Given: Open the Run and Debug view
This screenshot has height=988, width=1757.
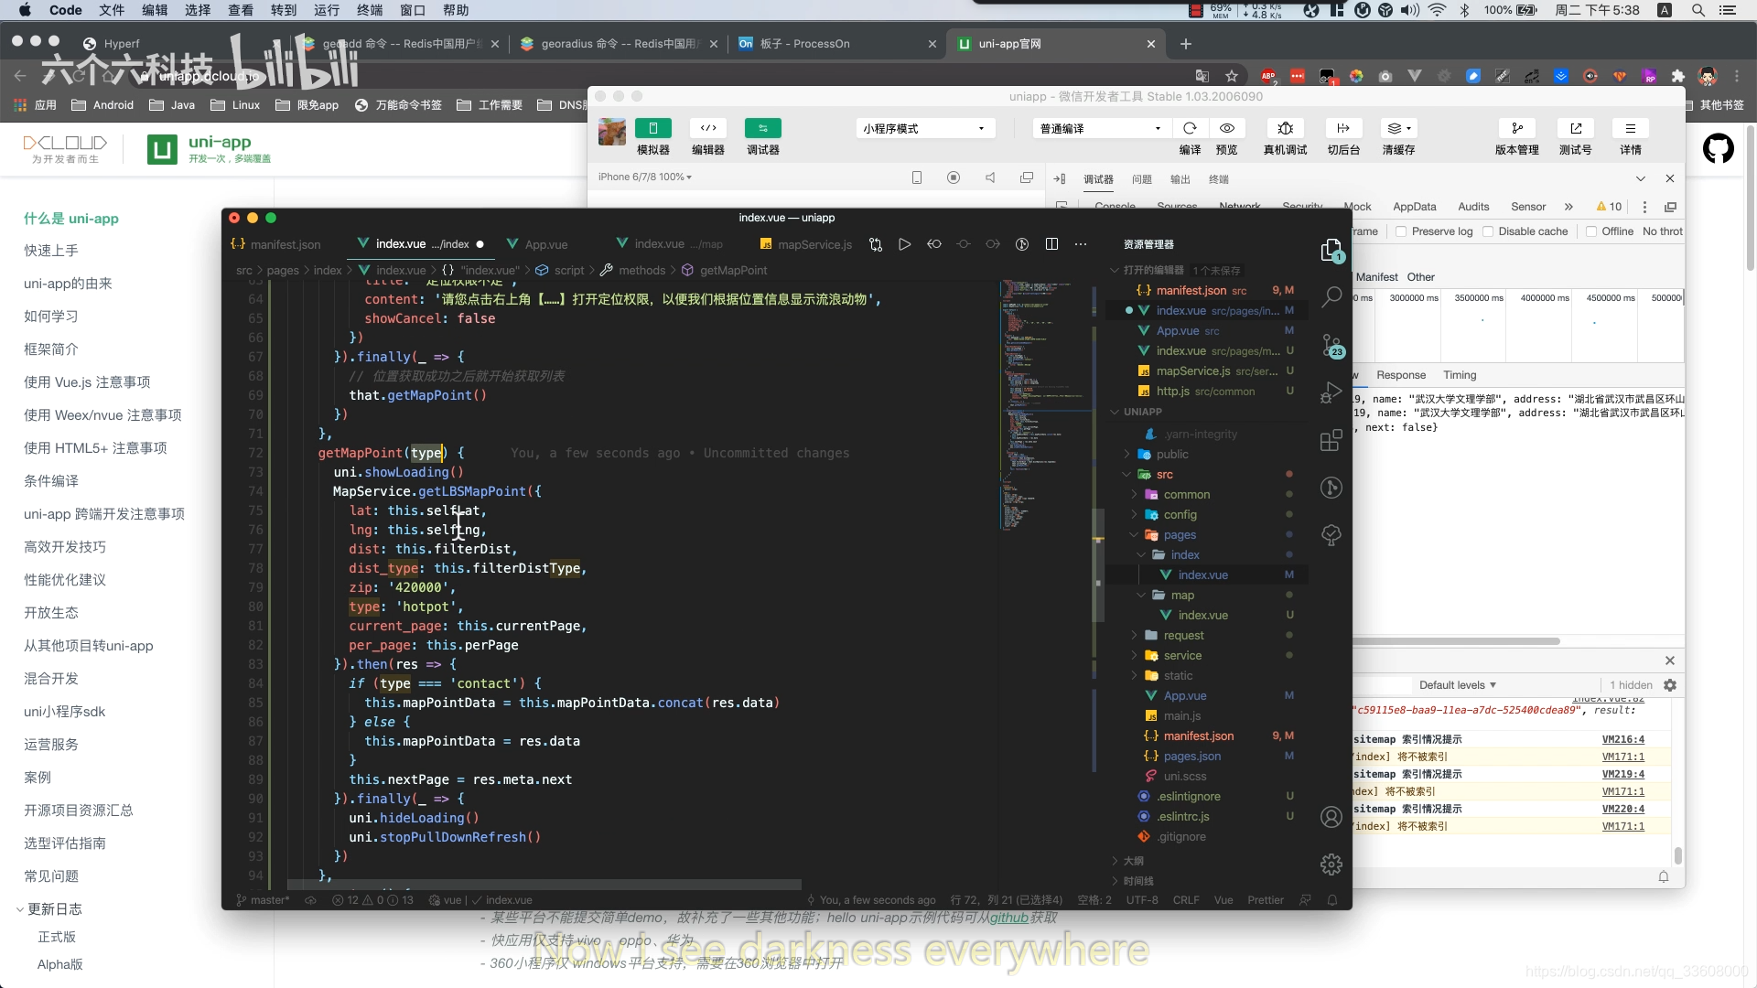Looking at the screenshot, I should click(x=1331, y=393).
